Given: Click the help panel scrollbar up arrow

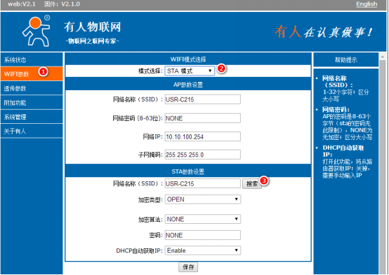Looking at the screenshot, I should [x=382, y=57].
